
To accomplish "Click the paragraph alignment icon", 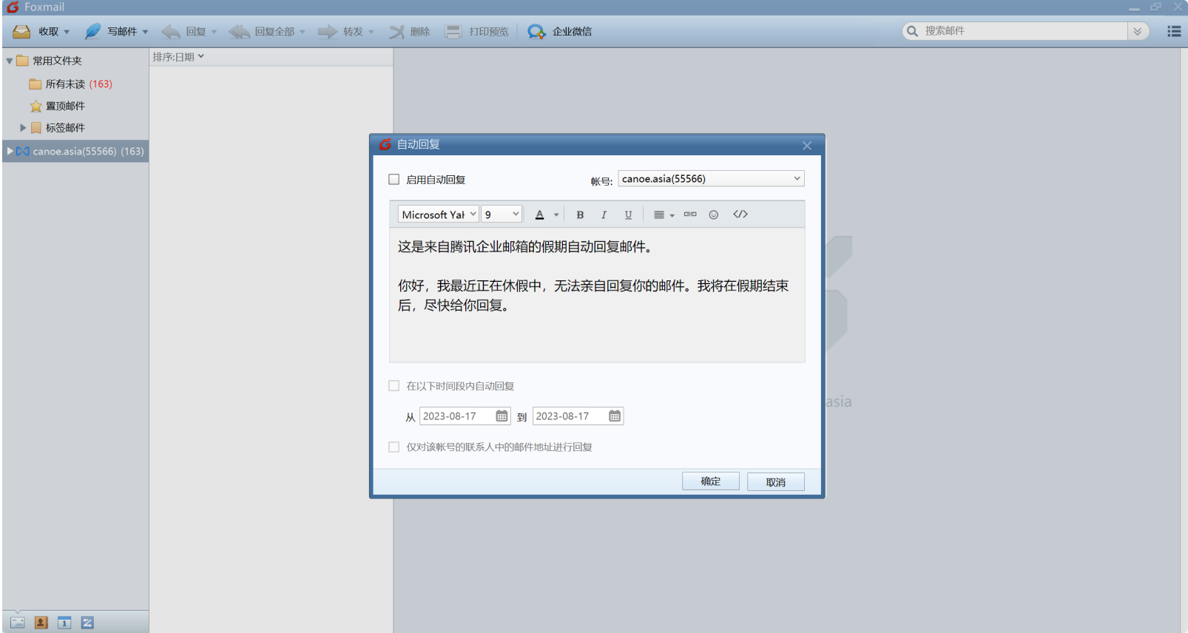I will click(x=659, y=214).
